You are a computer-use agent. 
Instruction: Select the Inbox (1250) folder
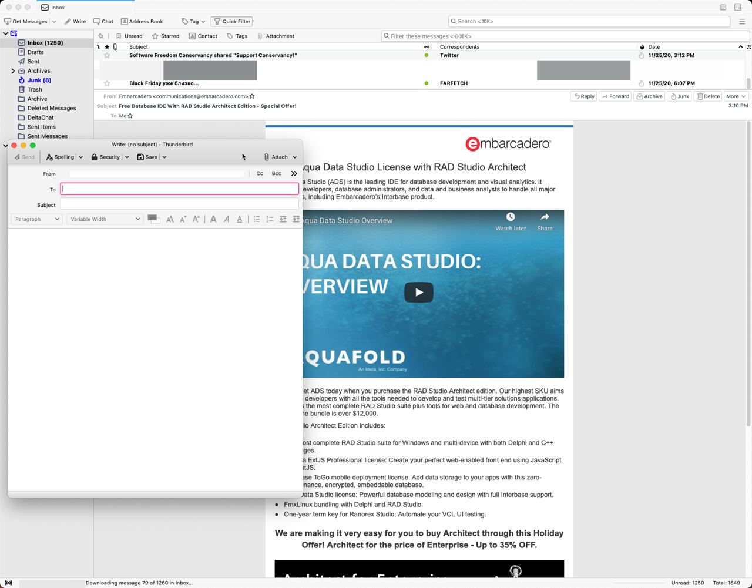[x=46, y=43]
